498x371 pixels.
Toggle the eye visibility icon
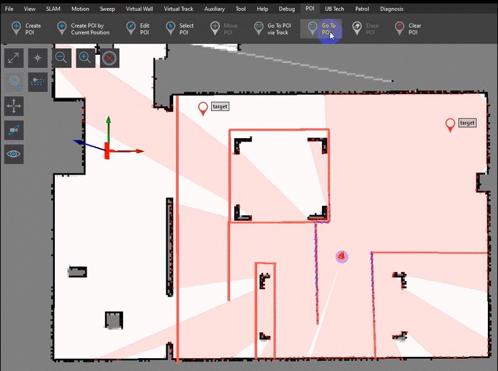coord(14,154)
